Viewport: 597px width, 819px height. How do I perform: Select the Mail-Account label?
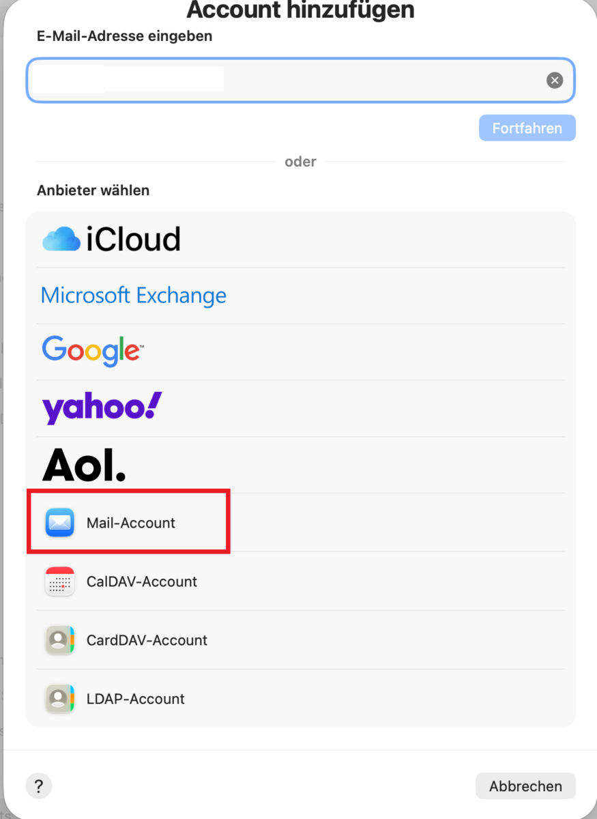coord(131,523)
